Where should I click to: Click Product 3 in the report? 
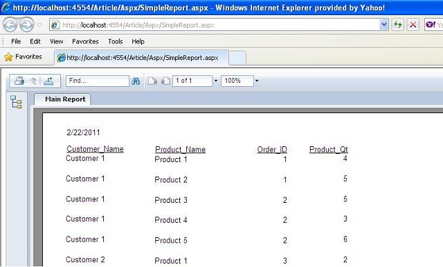171,200
